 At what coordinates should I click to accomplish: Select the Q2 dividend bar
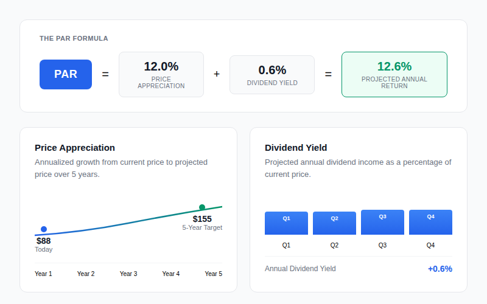(334, 223)
